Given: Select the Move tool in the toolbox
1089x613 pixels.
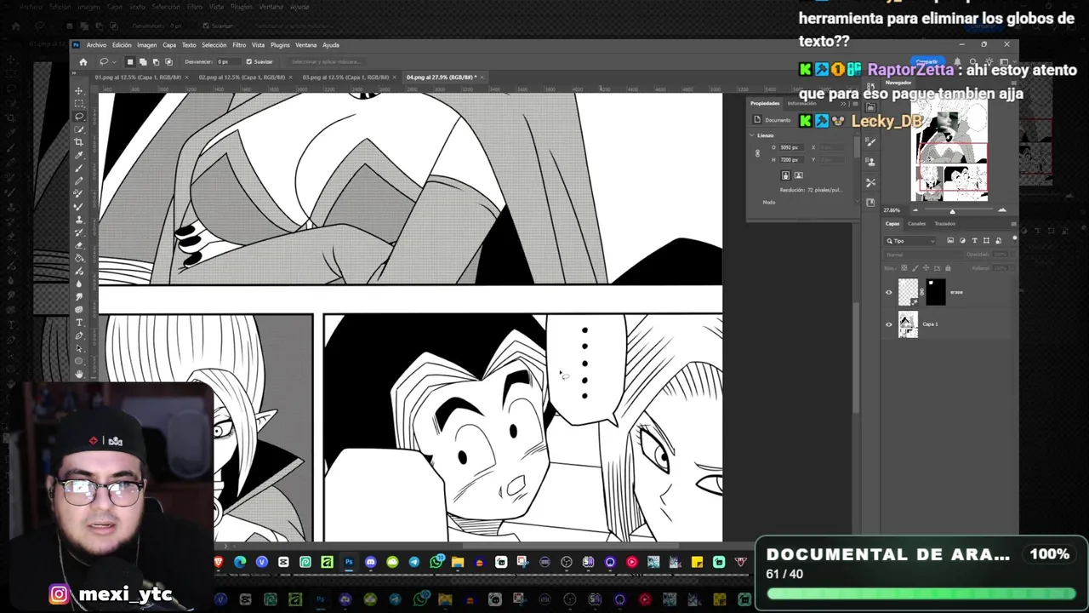Looking at the screenshot, I should point(79,91).
